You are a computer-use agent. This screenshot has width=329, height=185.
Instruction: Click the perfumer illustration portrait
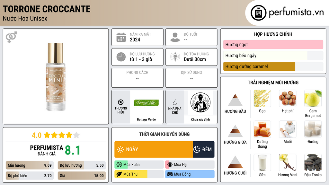(200, 102)
